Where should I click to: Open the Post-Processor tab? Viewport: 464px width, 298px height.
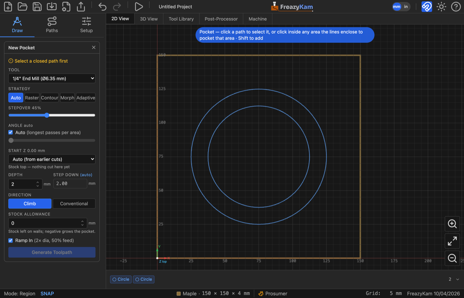(x=221, y=19)
